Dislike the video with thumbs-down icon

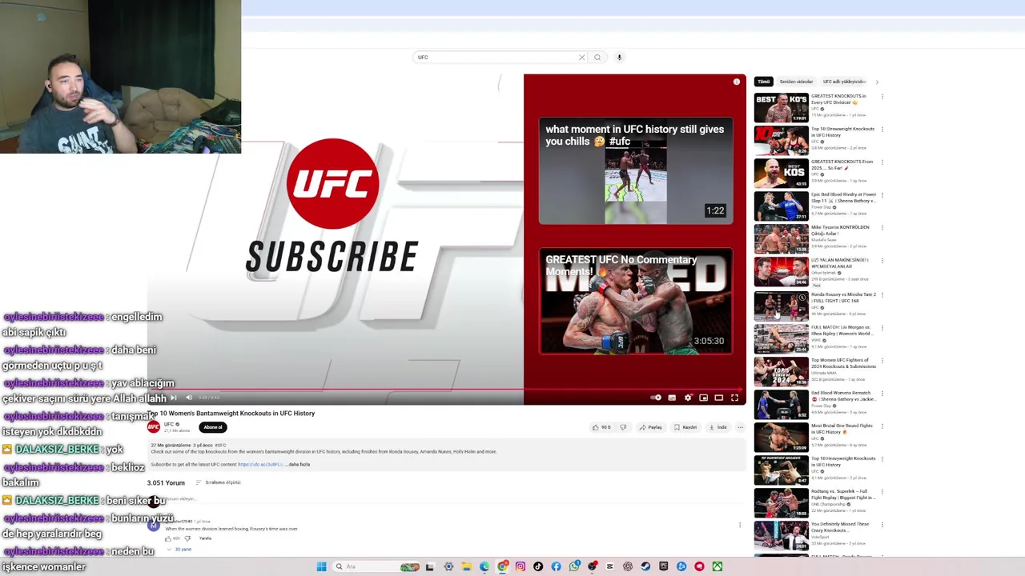tap(623, 427)
